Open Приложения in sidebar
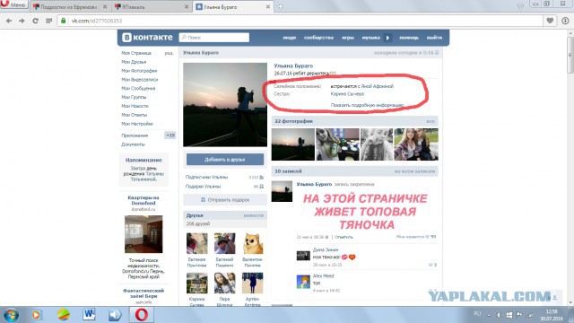The image size is (574, 323). (135, 135)
